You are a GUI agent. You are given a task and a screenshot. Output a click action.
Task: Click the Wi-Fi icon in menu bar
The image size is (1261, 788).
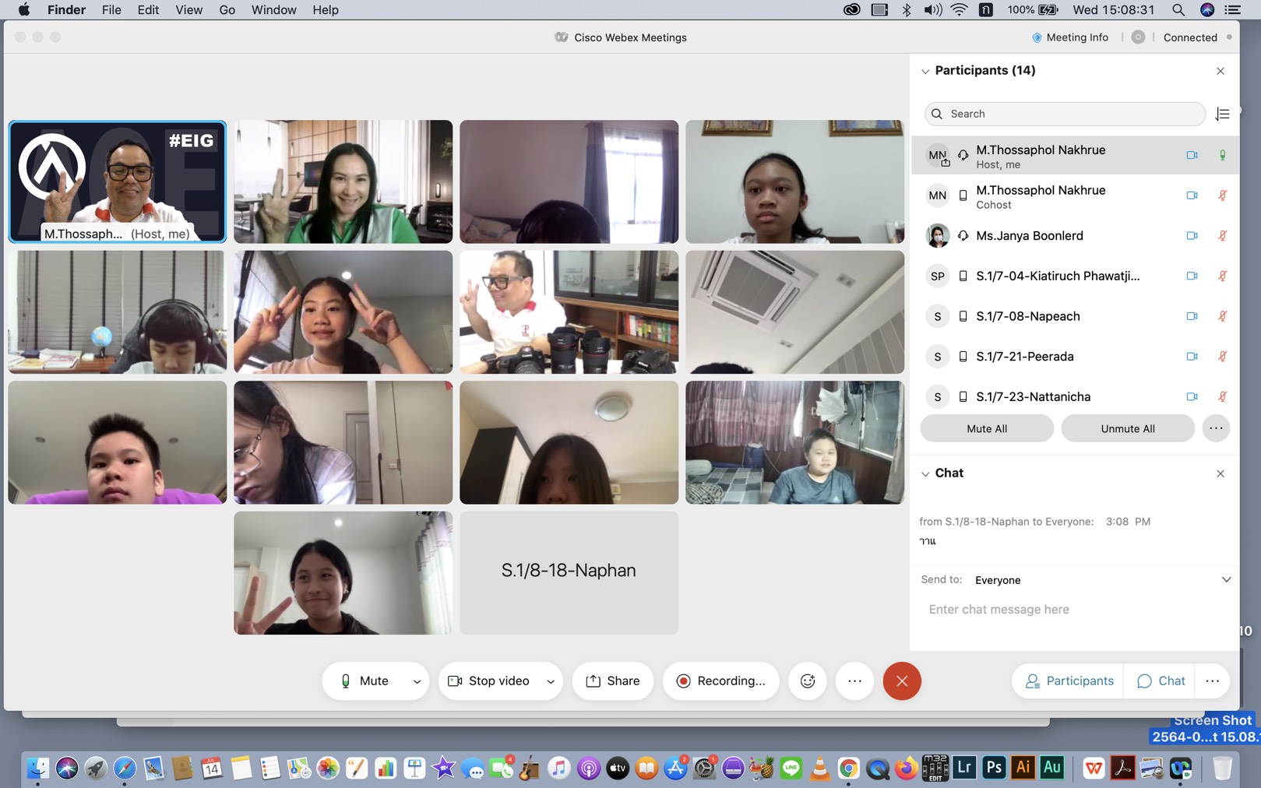(x=960, y=10)
